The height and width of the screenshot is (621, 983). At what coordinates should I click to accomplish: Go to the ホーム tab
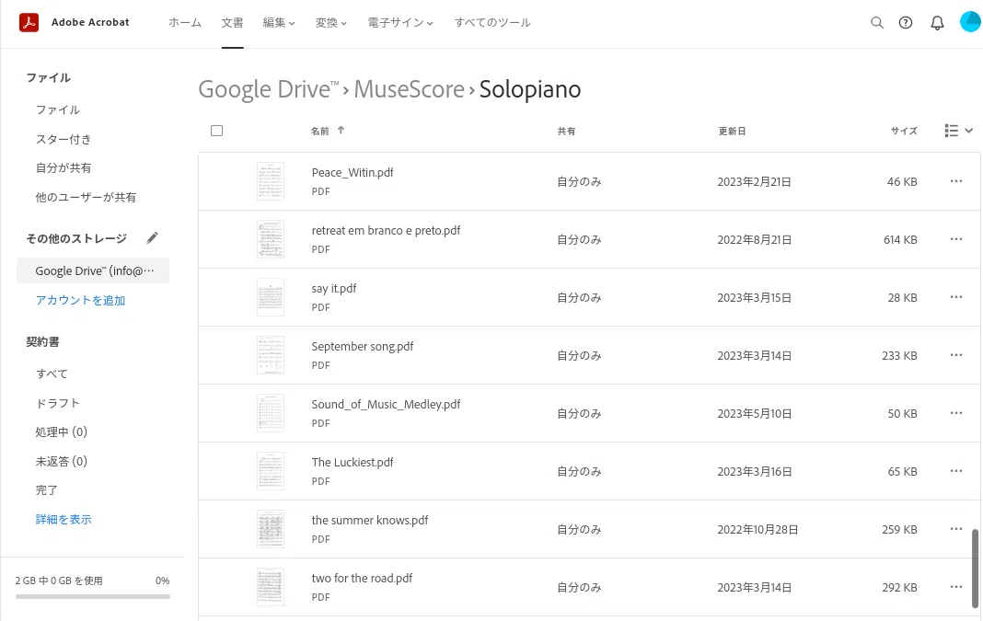click(x=185, y=23)
